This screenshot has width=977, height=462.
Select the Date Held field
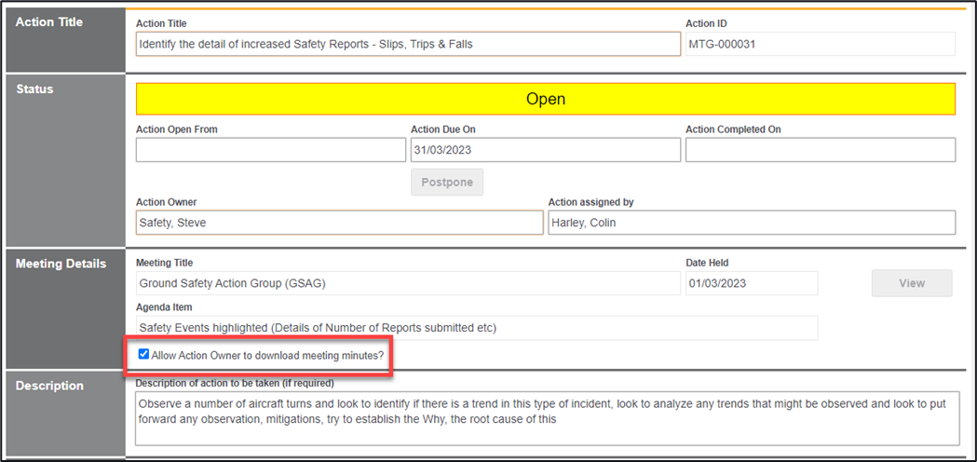point(751,283)
